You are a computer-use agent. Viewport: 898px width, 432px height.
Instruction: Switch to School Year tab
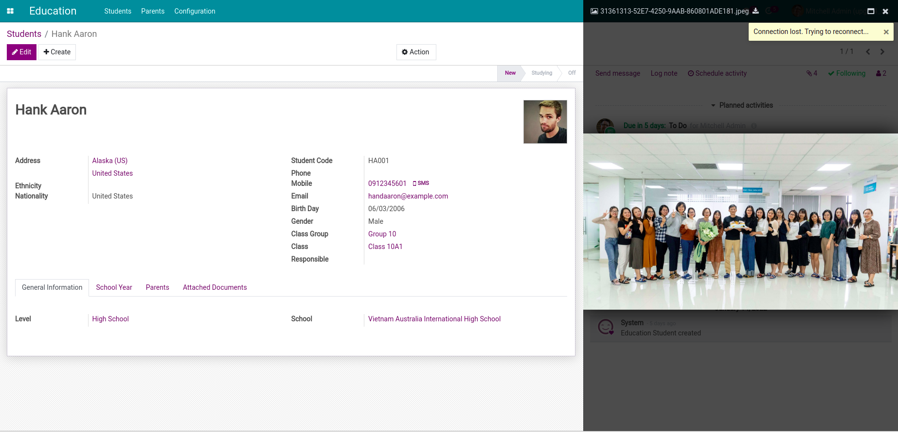(x=114, y=287)
